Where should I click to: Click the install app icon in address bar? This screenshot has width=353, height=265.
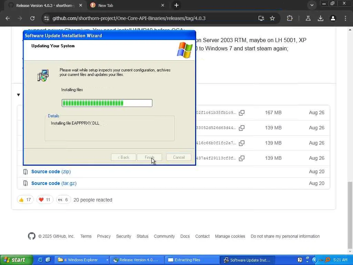261,18
